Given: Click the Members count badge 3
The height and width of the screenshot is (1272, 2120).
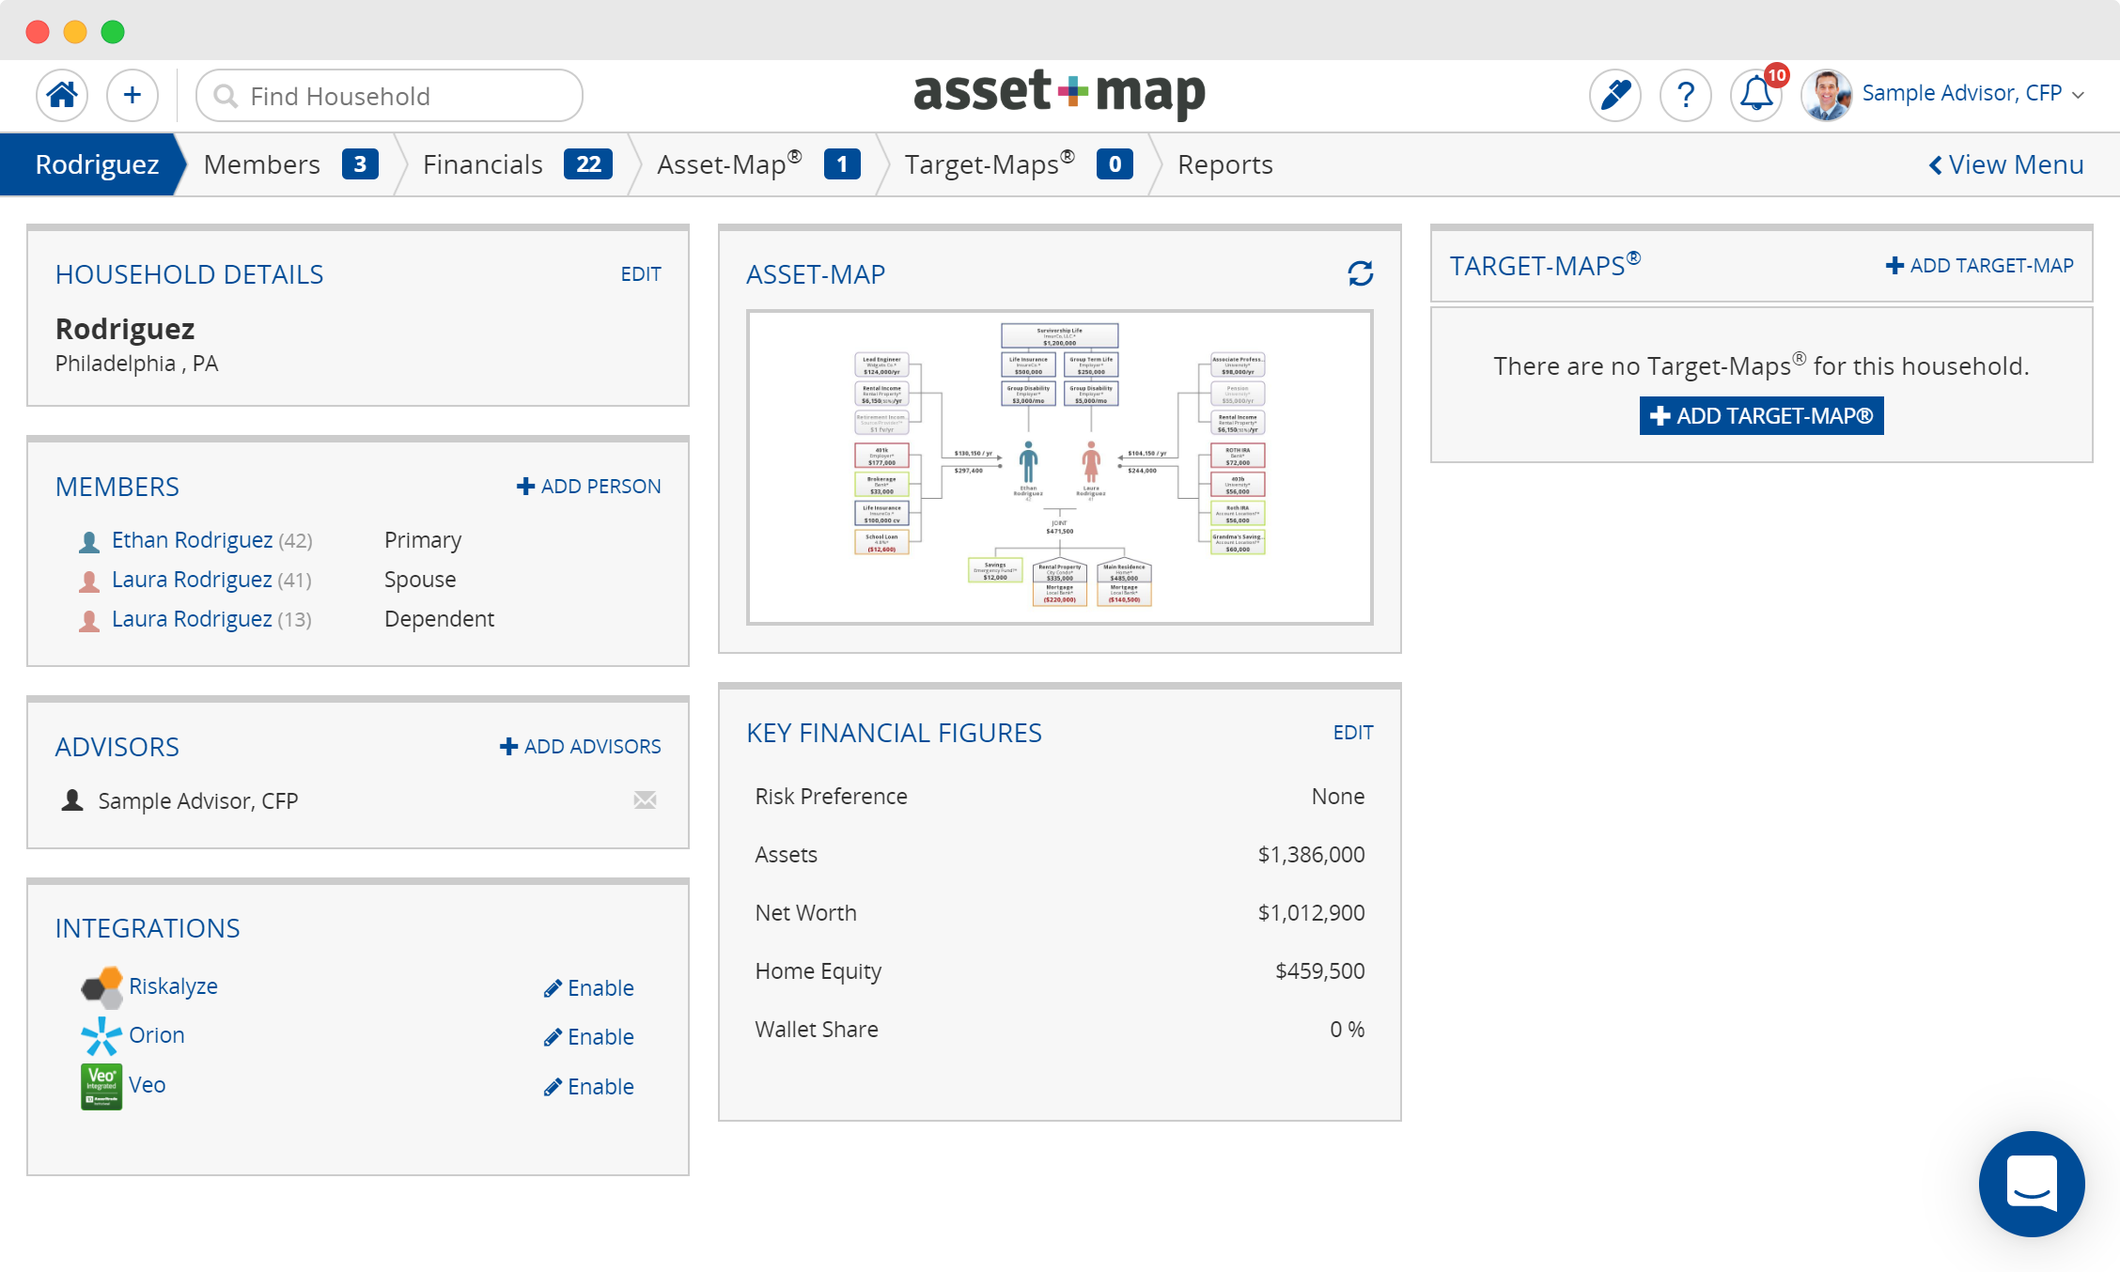Looking at the screenshot, I should 360,164.
